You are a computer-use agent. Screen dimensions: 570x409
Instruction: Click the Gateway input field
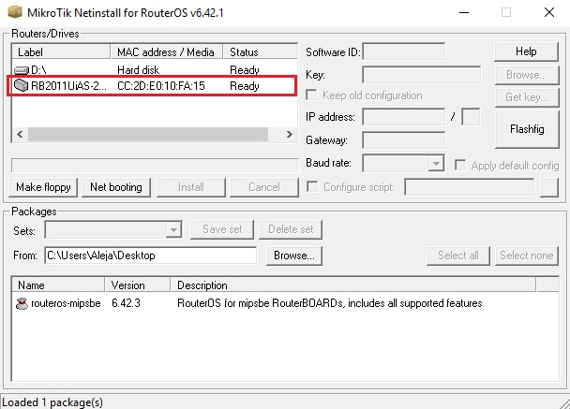(403, 140)
